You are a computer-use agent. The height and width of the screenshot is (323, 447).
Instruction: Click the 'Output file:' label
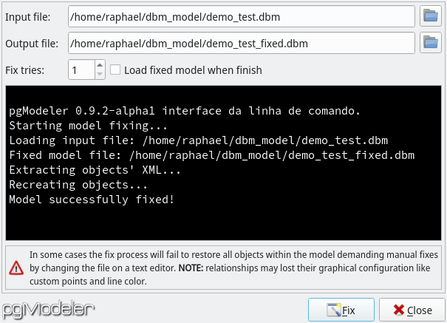pyautogui.click(x=32, y=44)
